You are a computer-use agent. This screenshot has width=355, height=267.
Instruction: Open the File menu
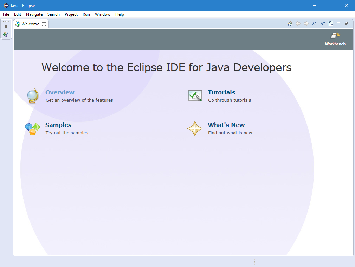pyautogui.click(x=6, y=14)
